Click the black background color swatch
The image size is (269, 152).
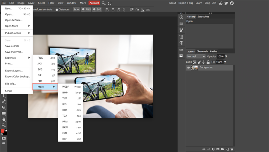pos(5,133)
